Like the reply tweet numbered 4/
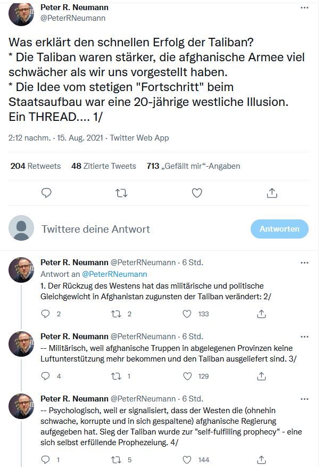This screenshot has width=323, height=467. point(187,460)
